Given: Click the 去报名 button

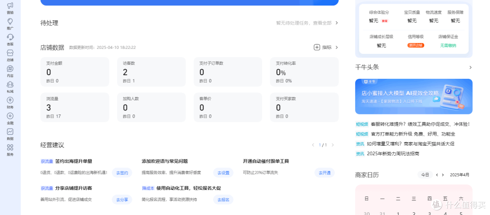Looking at the screenshot, I should pos(223,200).
